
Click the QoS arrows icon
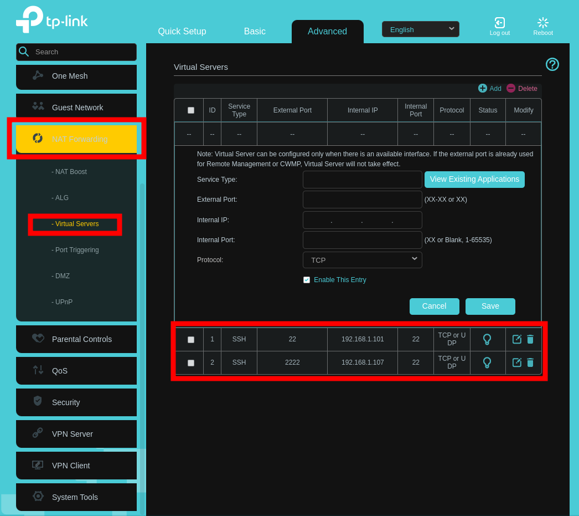click(x=38, y=370)
